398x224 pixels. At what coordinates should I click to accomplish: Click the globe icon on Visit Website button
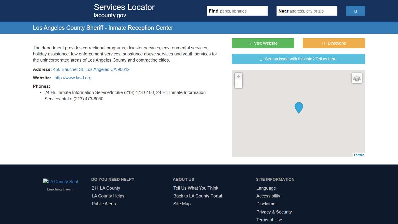pyautogui.click(x=249, y=43)
